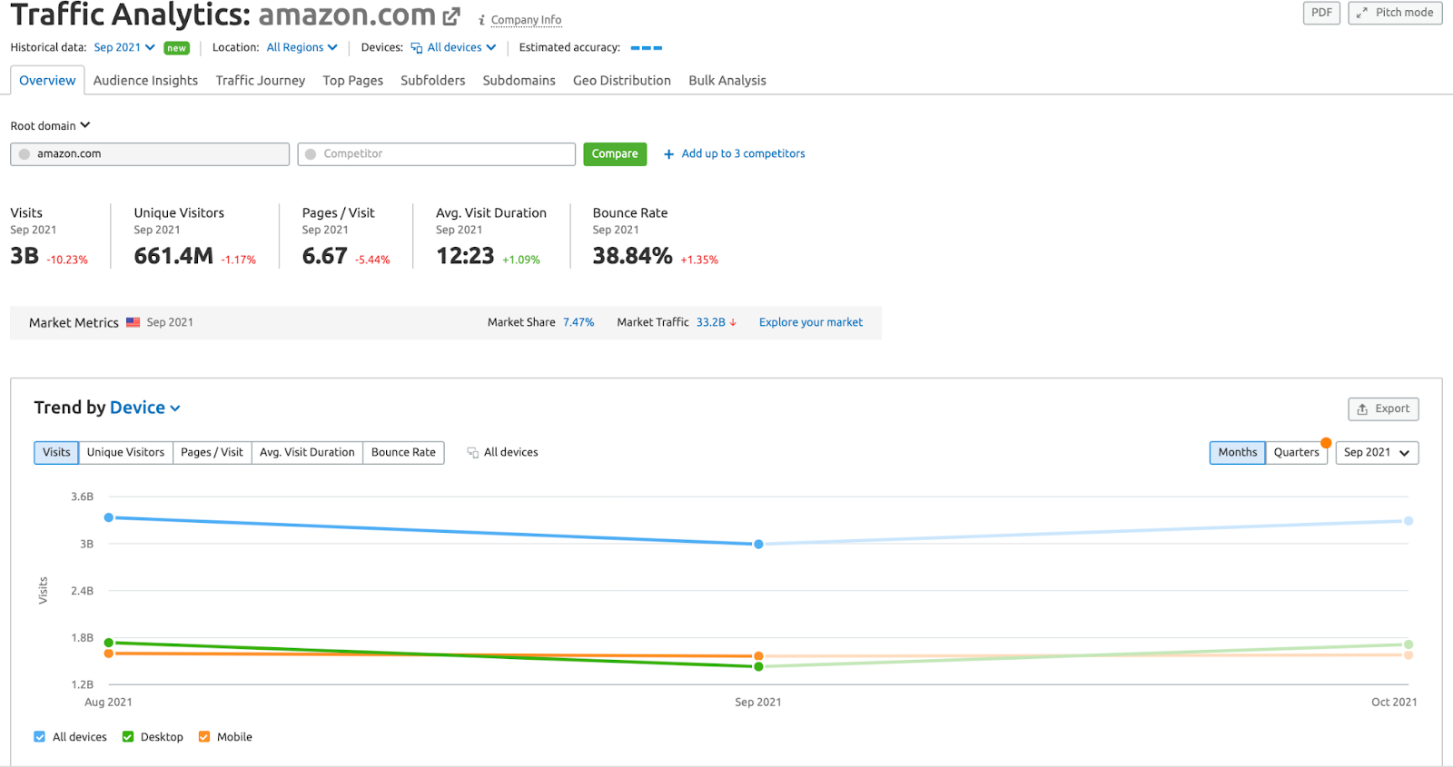
Task: Click the blue All devices Sep 2021 data point
Action: (x=758, y=544)
